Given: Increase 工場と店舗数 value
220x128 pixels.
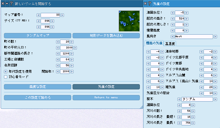Looking at the screenshot, I should 72,60.
